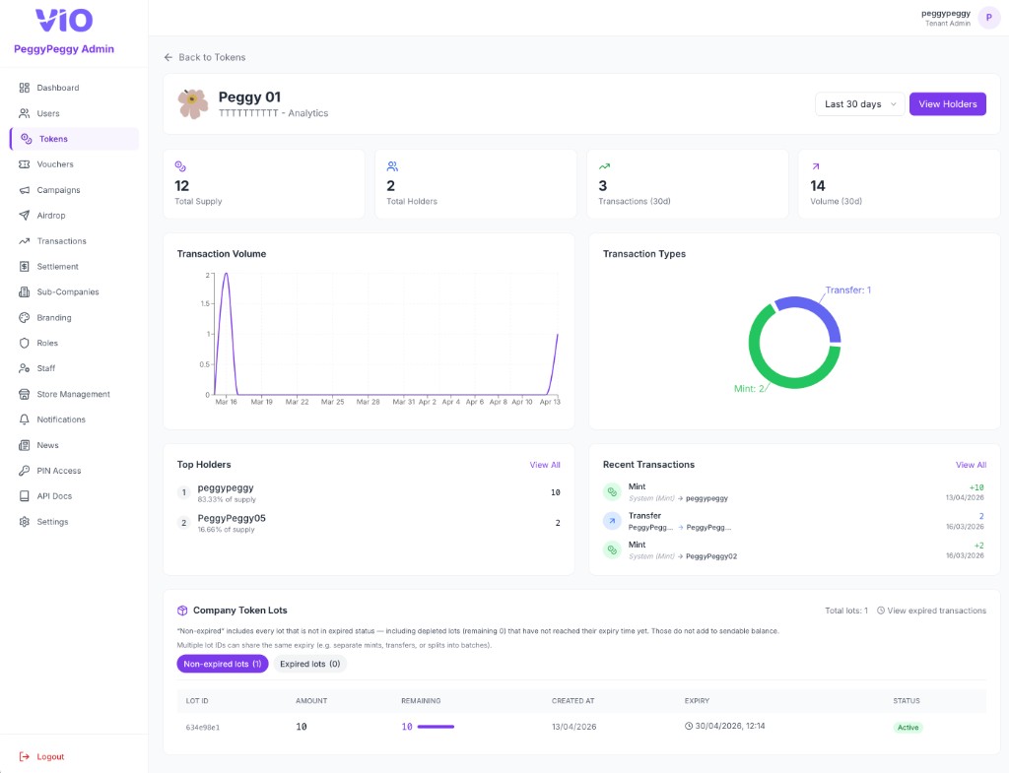This screenshot has width=1009, height=773.
Task: Click the Sub-Companies building icon
Action: click(x=25, y=291)
